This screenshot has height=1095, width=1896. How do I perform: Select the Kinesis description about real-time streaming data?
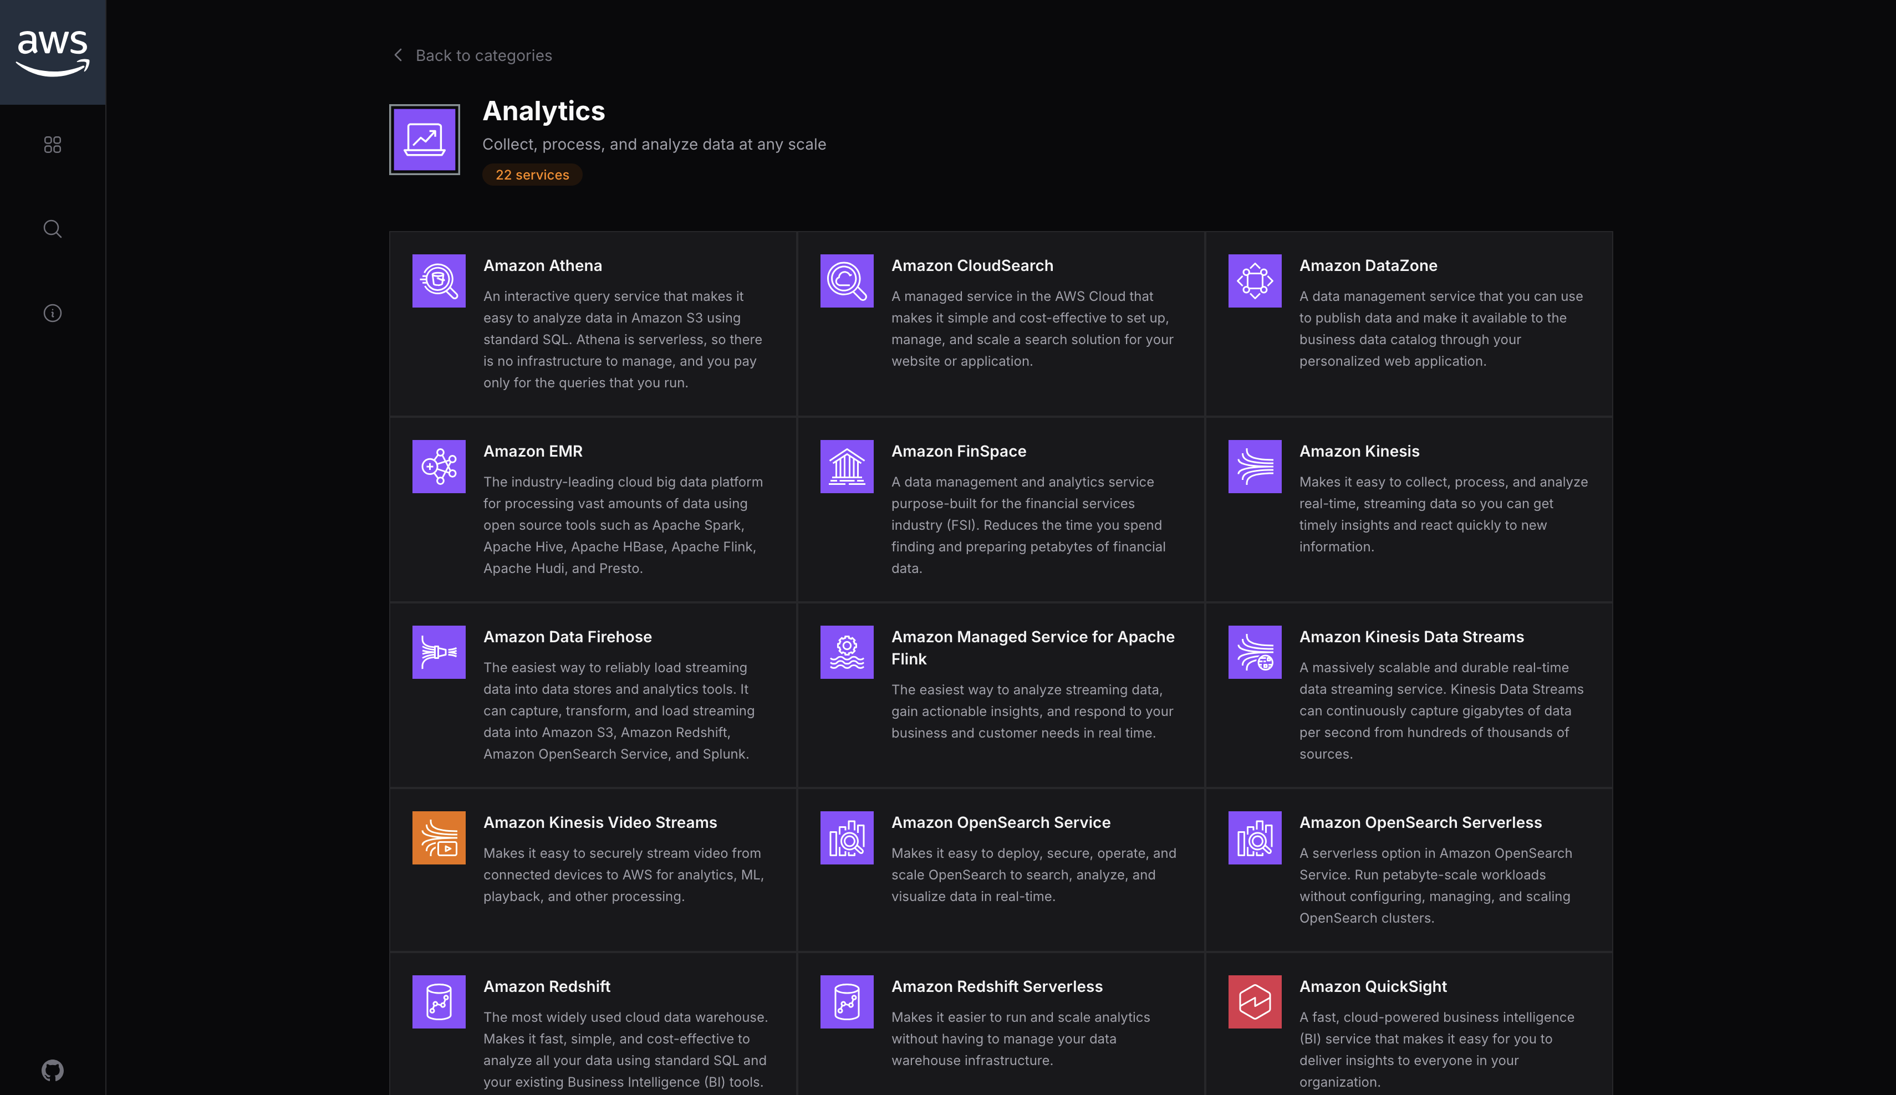[x=1443, y=514]
